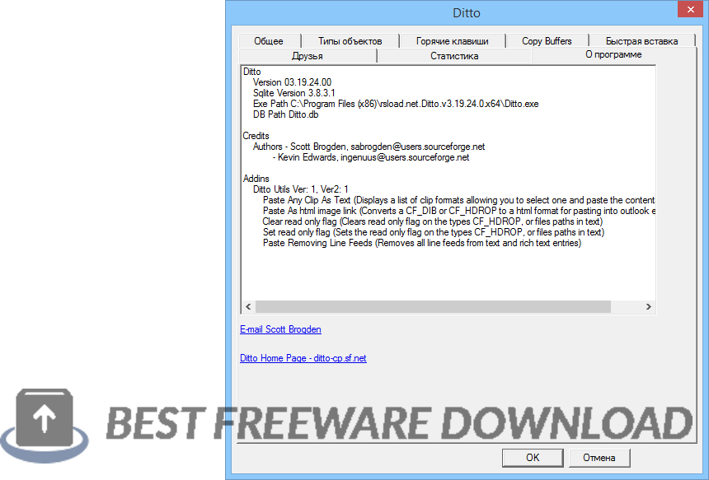Click the Ditto window title bar text

coord(466,12)
